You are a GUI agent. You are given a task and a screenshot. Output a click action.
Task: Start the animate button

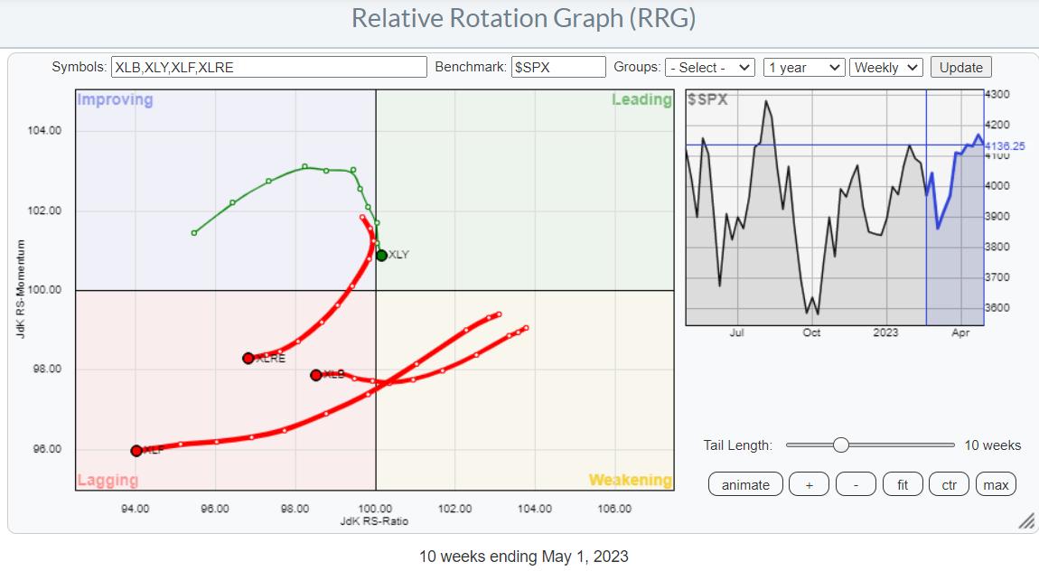745,484
